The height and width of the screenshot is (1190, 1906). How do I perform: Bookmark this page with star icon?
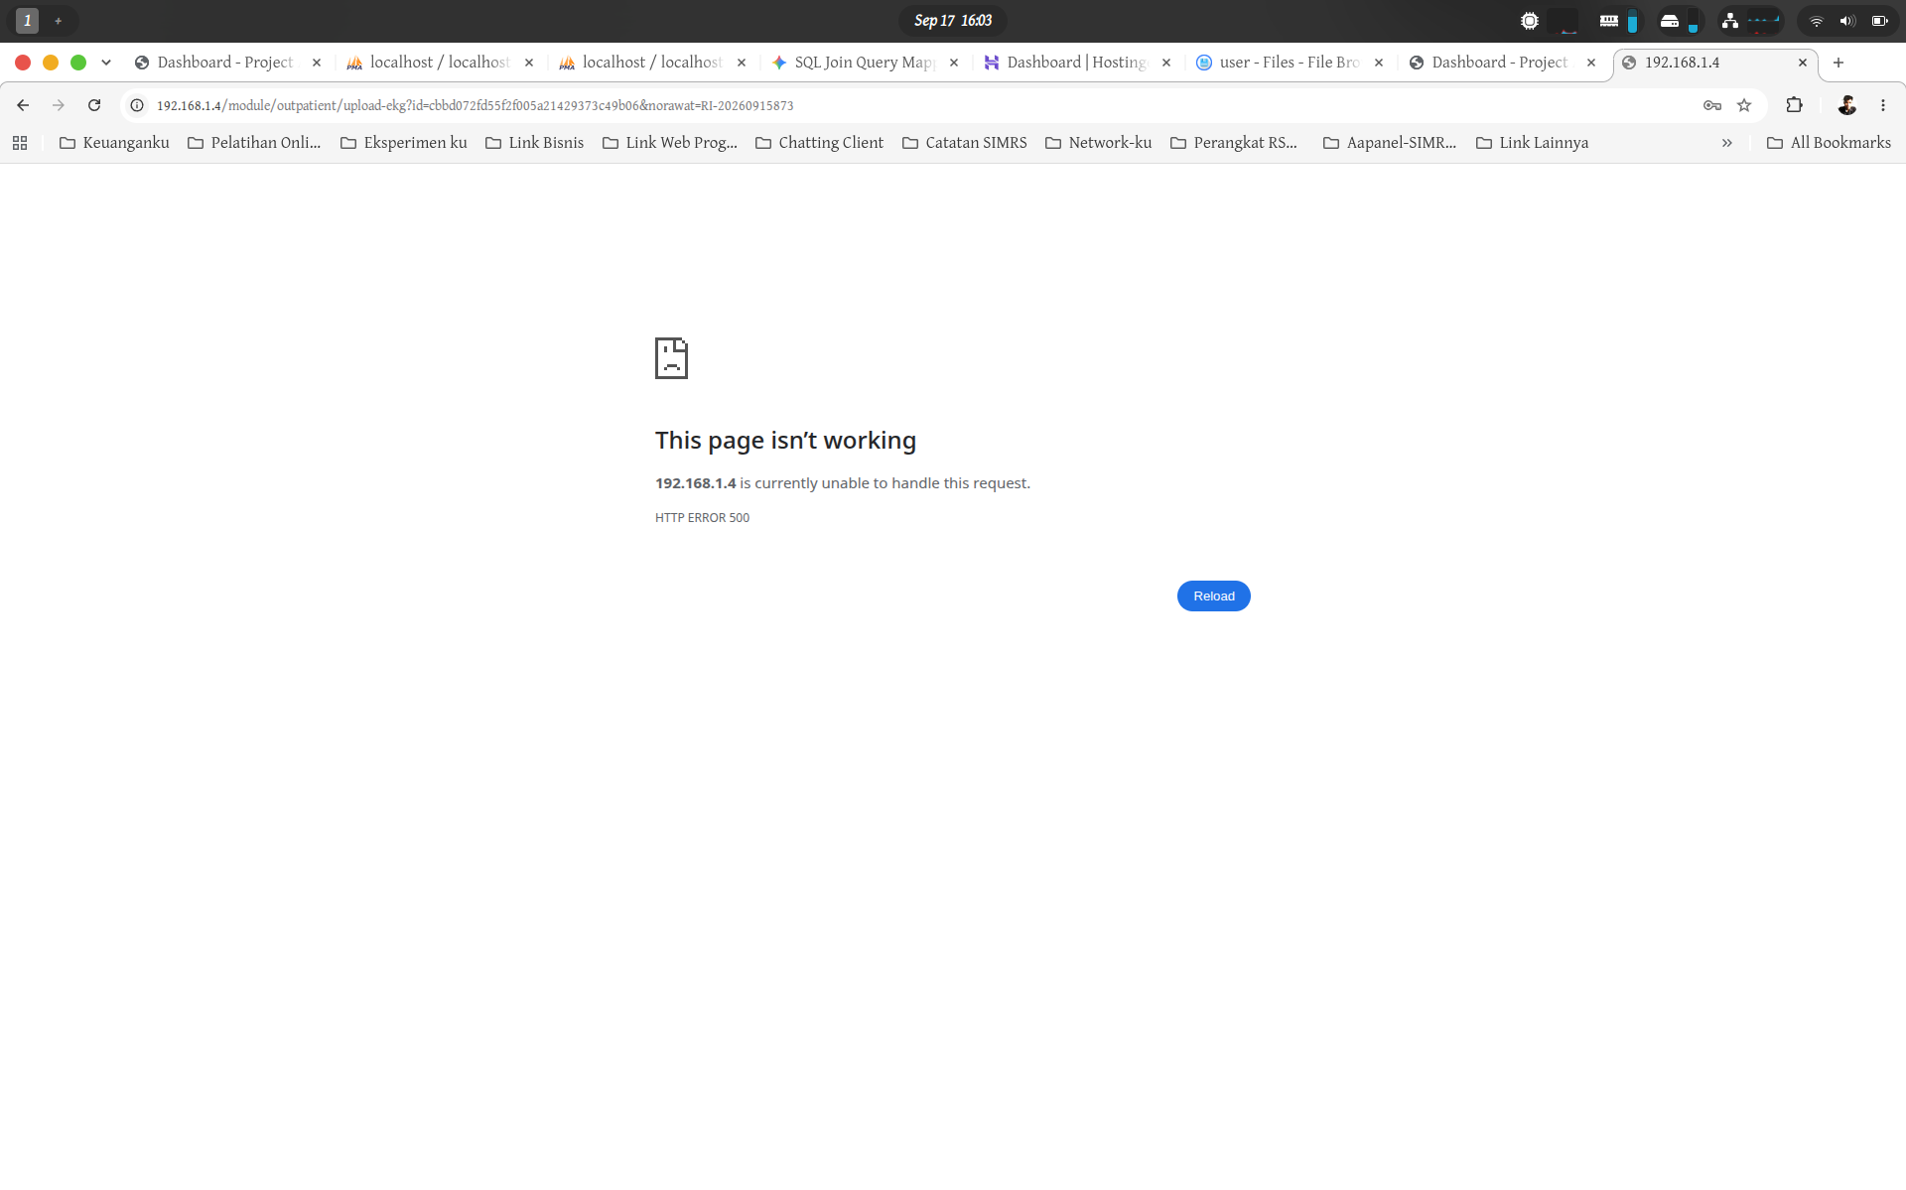1744,105
